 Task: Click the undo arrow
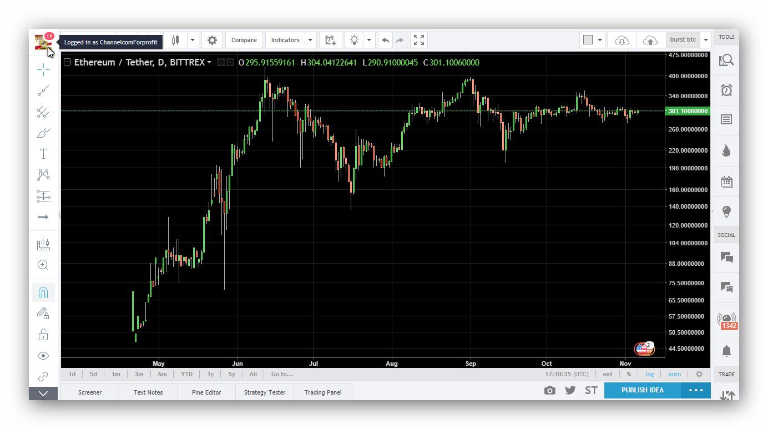[385, 40]
